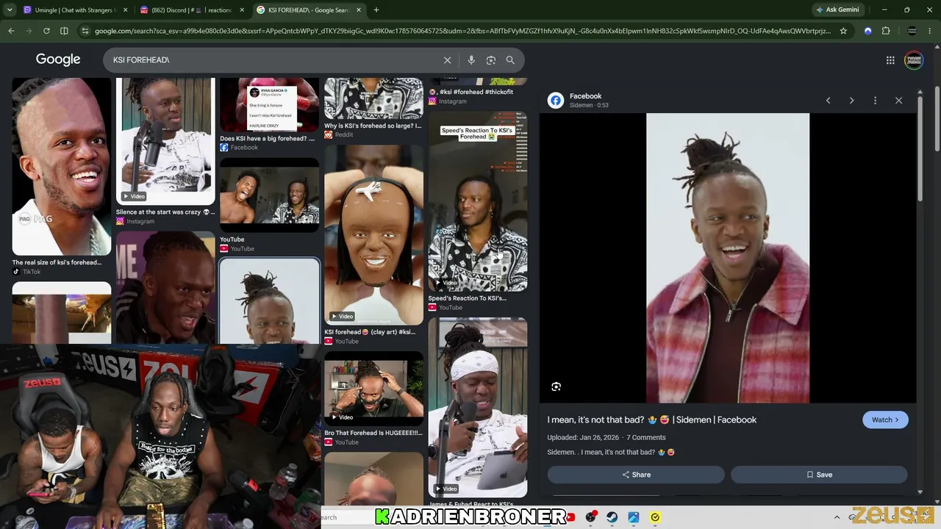Screen dimensions: 941x529
Task: Save the previewed image
Action: click(x=819, y=475)
